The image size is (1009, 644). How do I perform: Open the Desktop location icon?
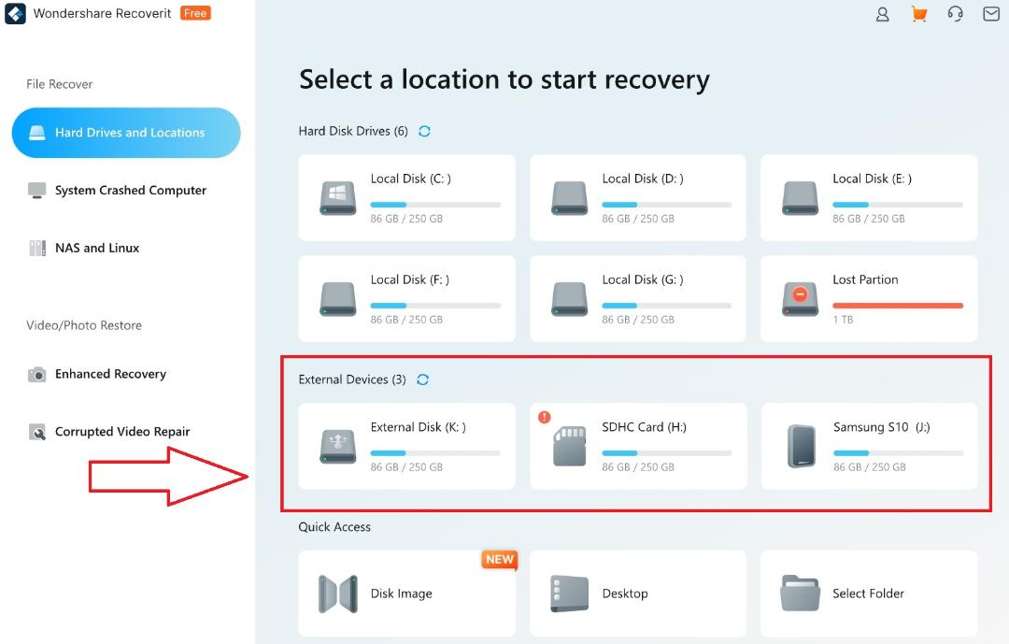coord(570,594)
